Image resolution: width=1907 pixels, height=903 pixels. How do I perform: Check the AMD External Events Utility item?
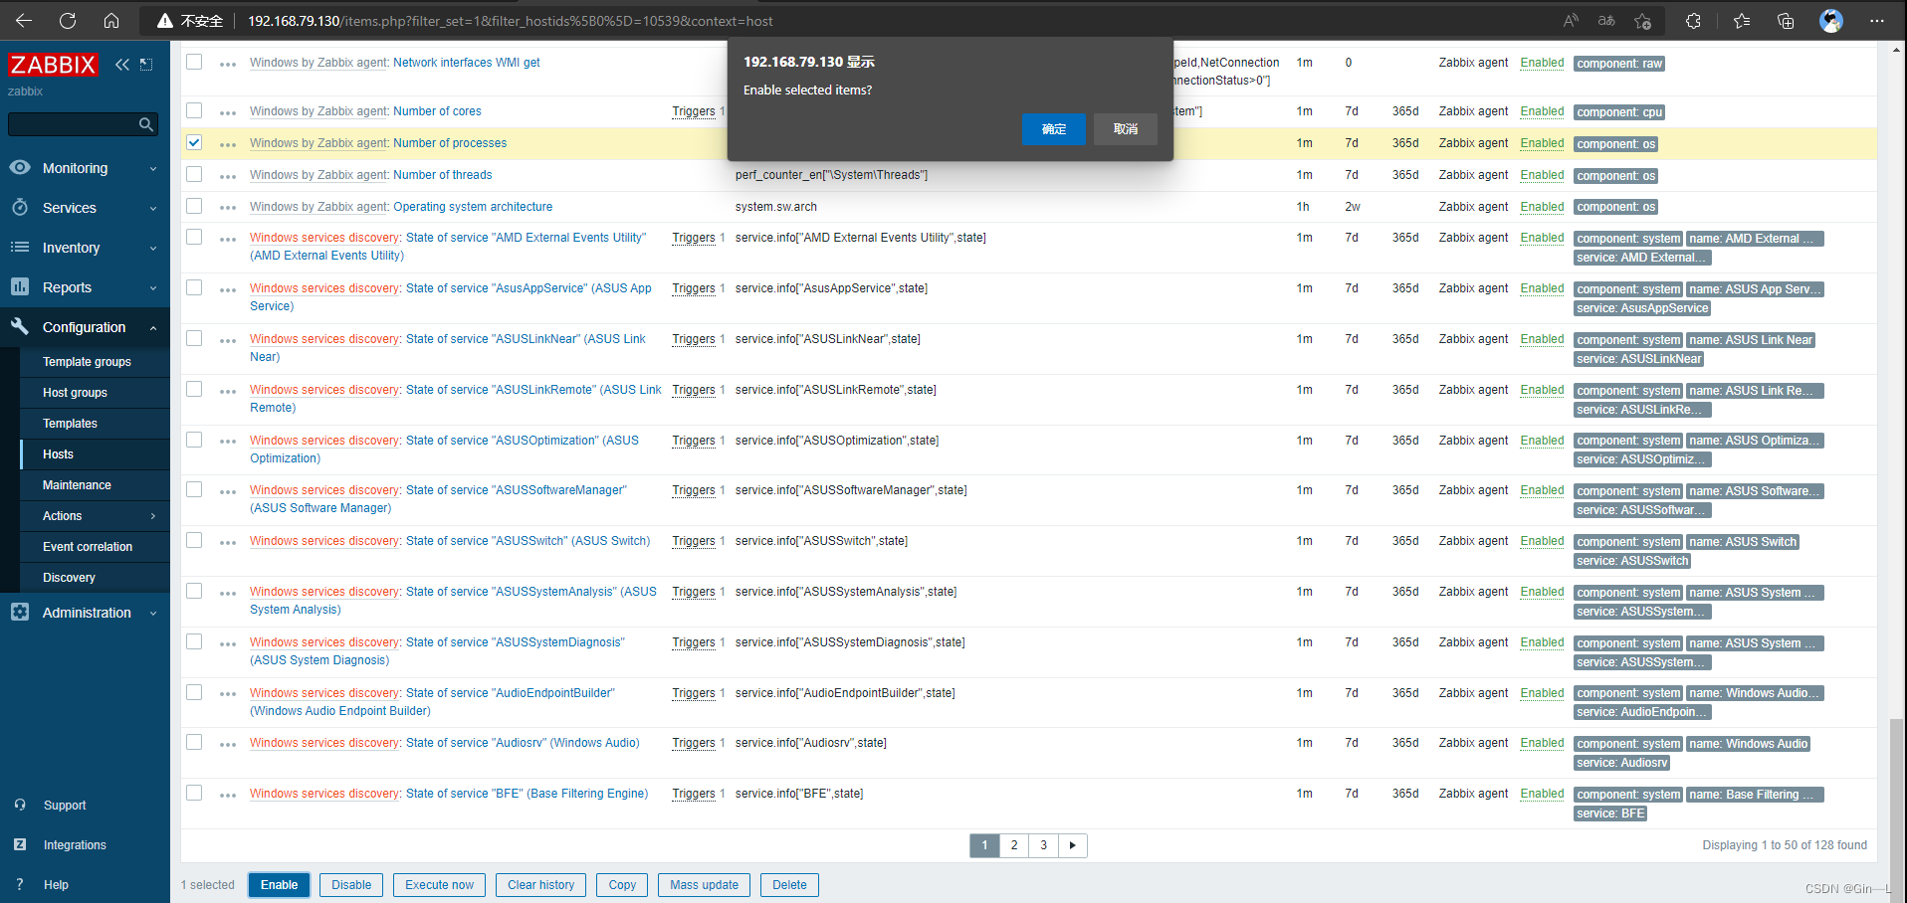point(194,237)
